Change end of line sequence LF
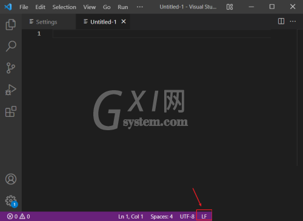The image size is (303, 221). [204, 217]
